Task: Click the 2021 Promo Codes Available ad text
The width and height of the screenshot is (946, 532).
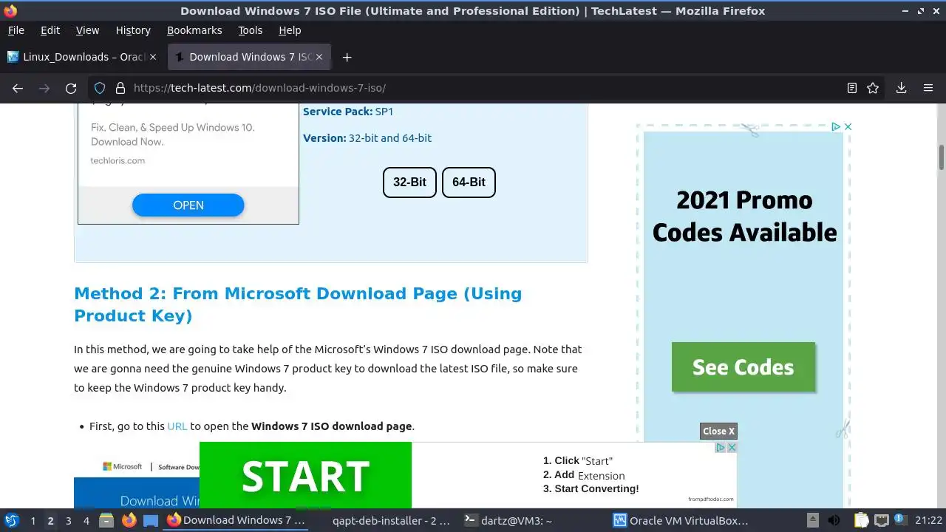Action: coord(744,216)
